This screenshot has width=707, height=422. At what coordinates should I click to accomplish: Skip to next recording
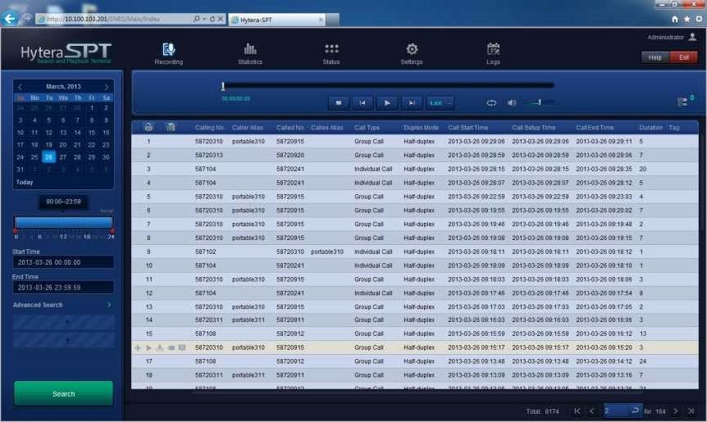click(412, 102)
